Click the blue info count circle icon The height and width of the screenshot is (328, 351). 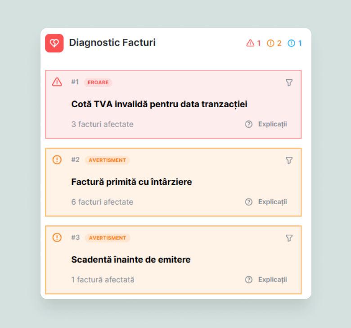coord(291,43)
